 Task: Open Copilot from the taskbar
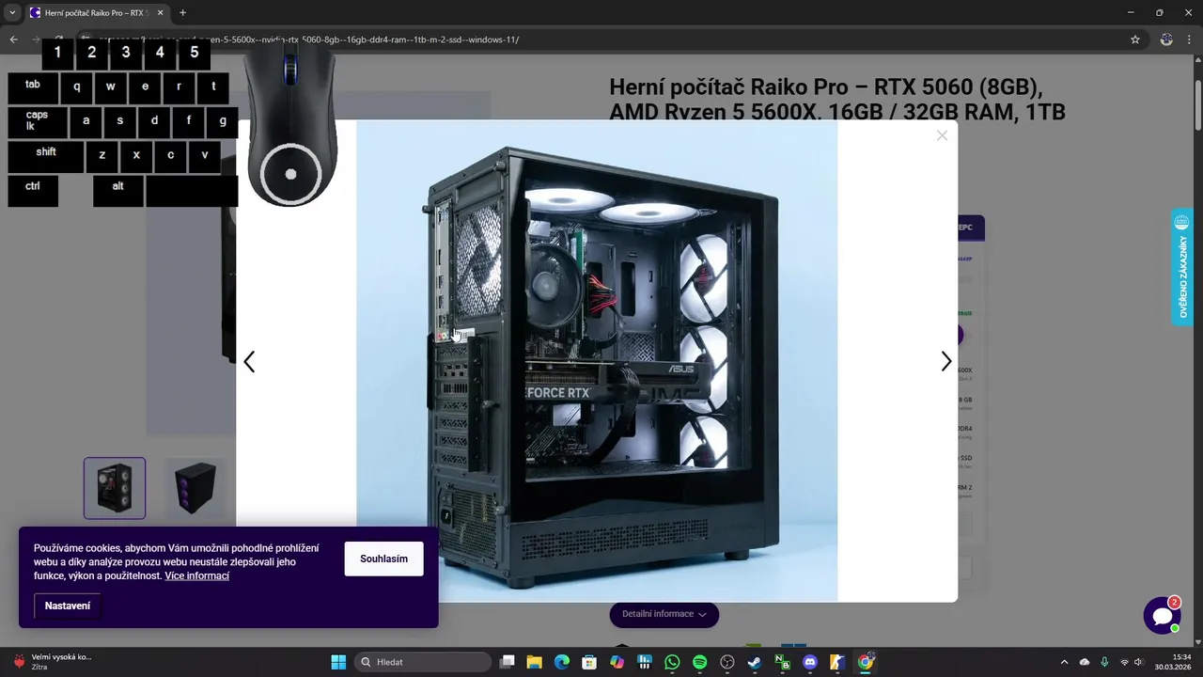pyautogui.click(x=617, y=662)
